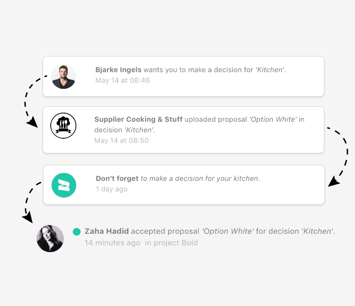This screenshot has width=355, height=306.
Task: Open Bjarke Ingels profile avatar
Action: [63, 75]
